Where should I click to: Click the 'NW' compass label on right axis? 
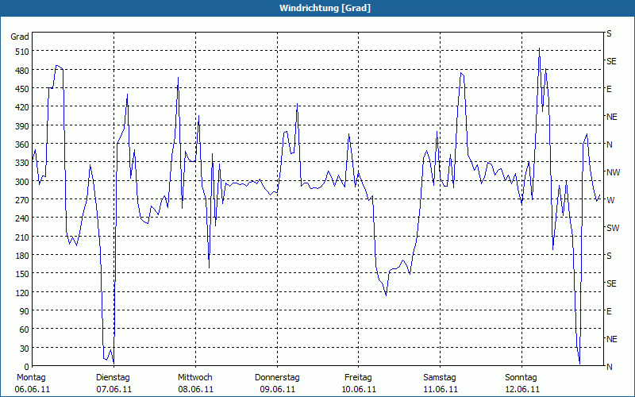coord(613,172)
